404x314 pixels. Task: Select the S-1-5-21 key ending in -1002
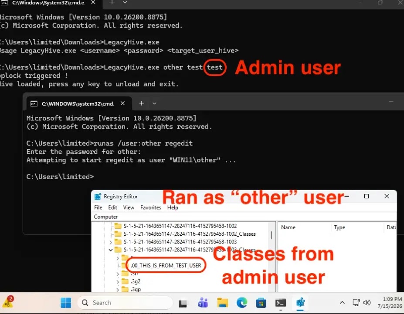[180, 226]
